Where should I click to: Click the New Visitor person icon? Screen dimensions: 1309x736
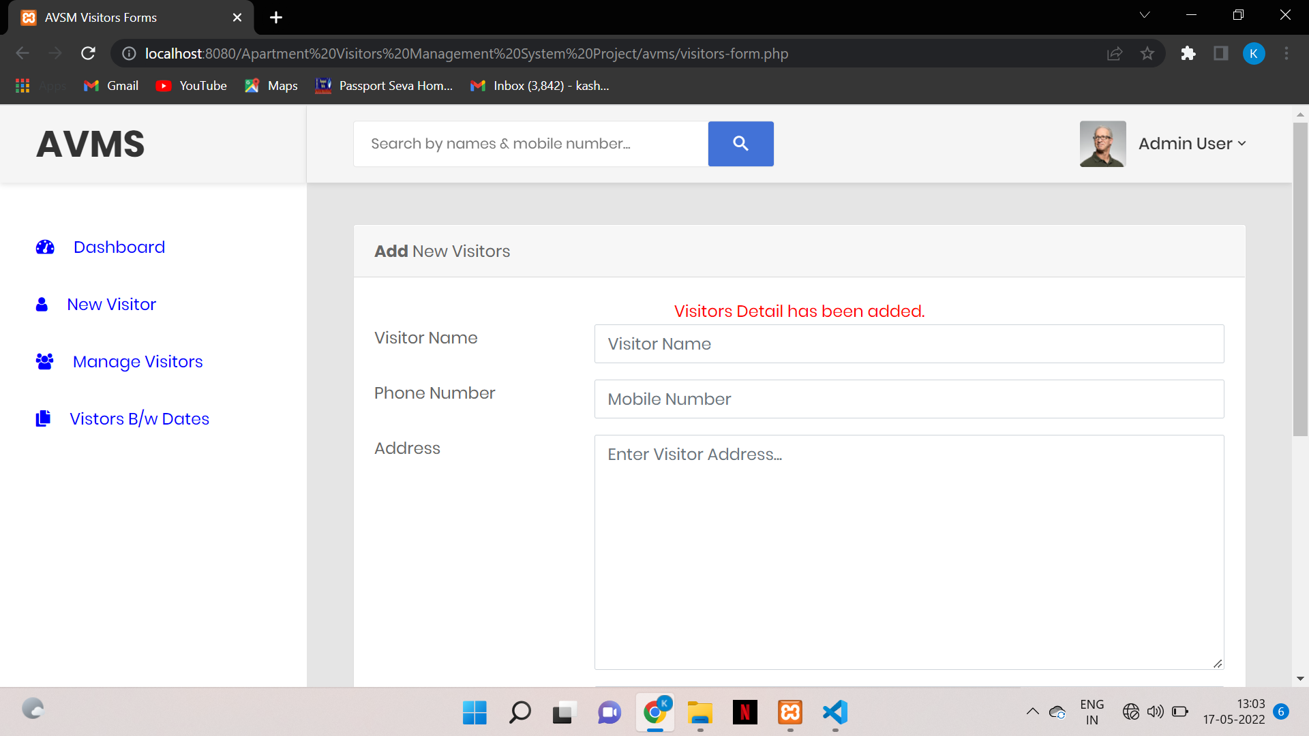[42, 304]
